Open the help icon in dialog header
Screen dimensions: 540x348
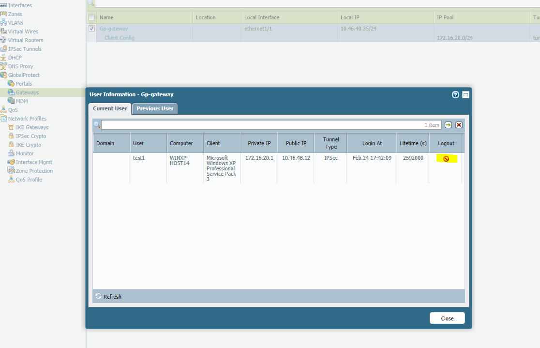pos(455,95)
